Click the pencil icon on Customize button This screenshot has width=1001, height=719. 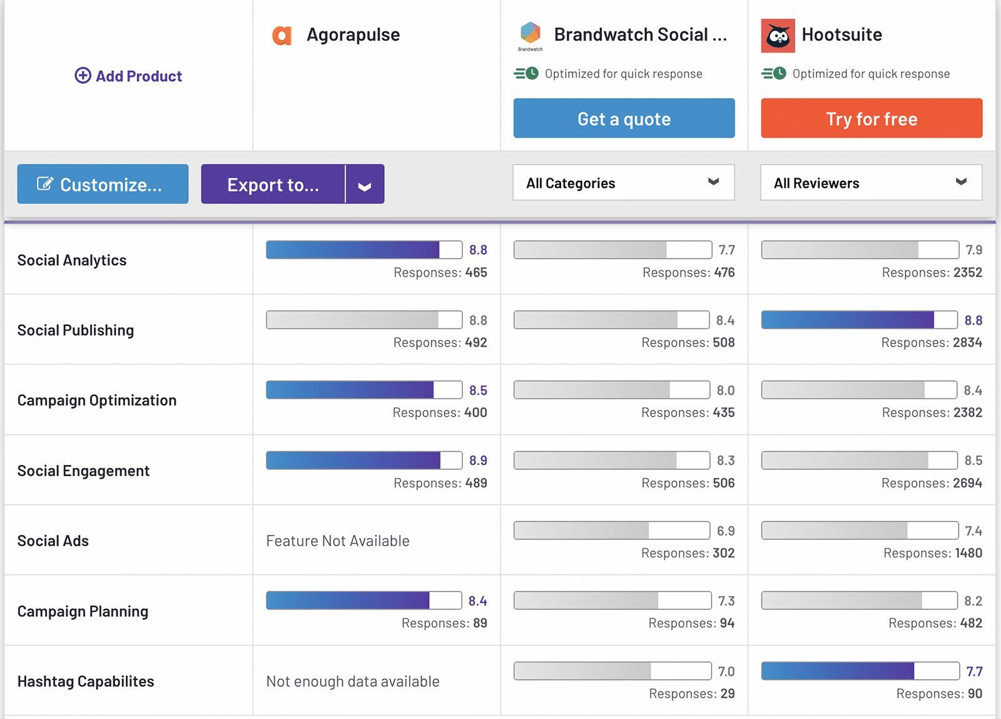pyautogui.click(x=45, y=184)
